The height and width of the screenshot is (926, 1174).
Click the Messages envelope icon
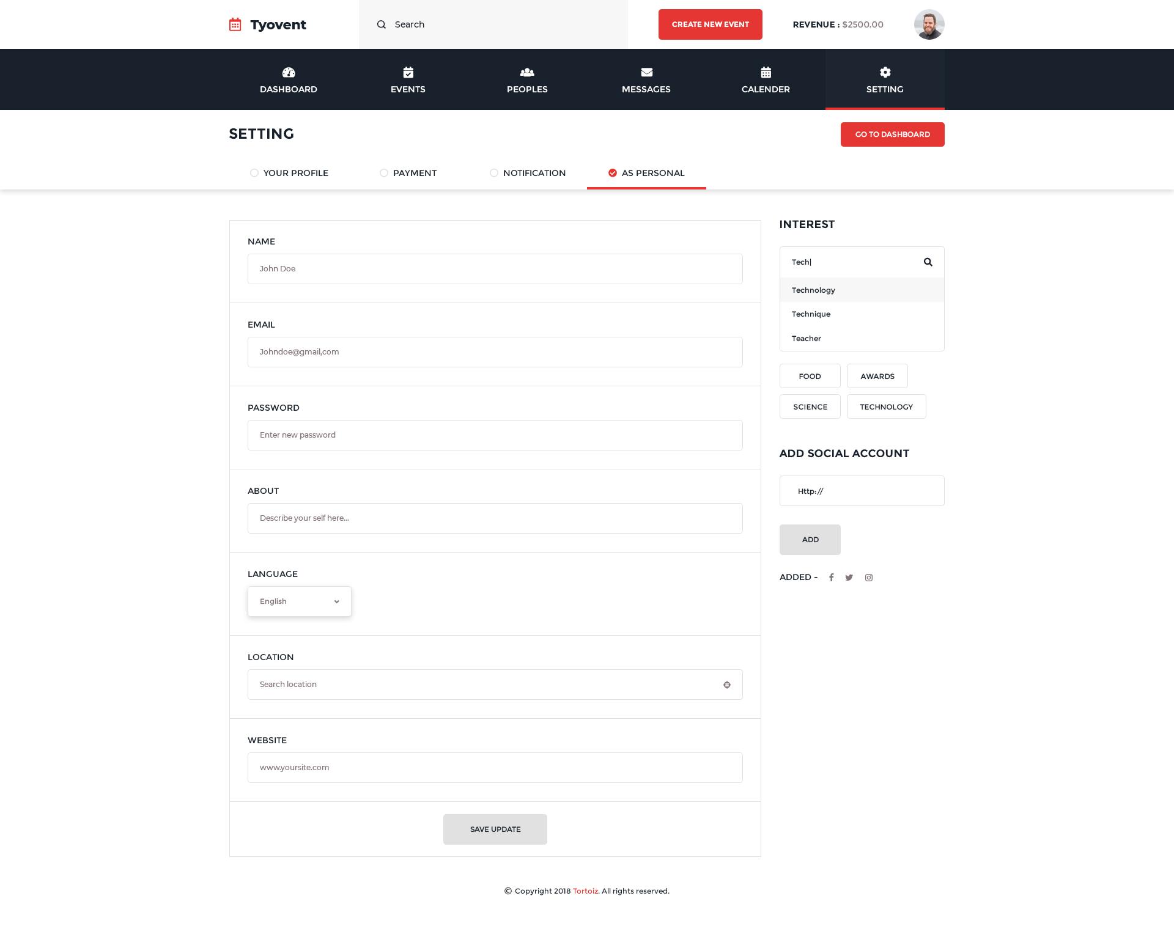tap(646, 72)
